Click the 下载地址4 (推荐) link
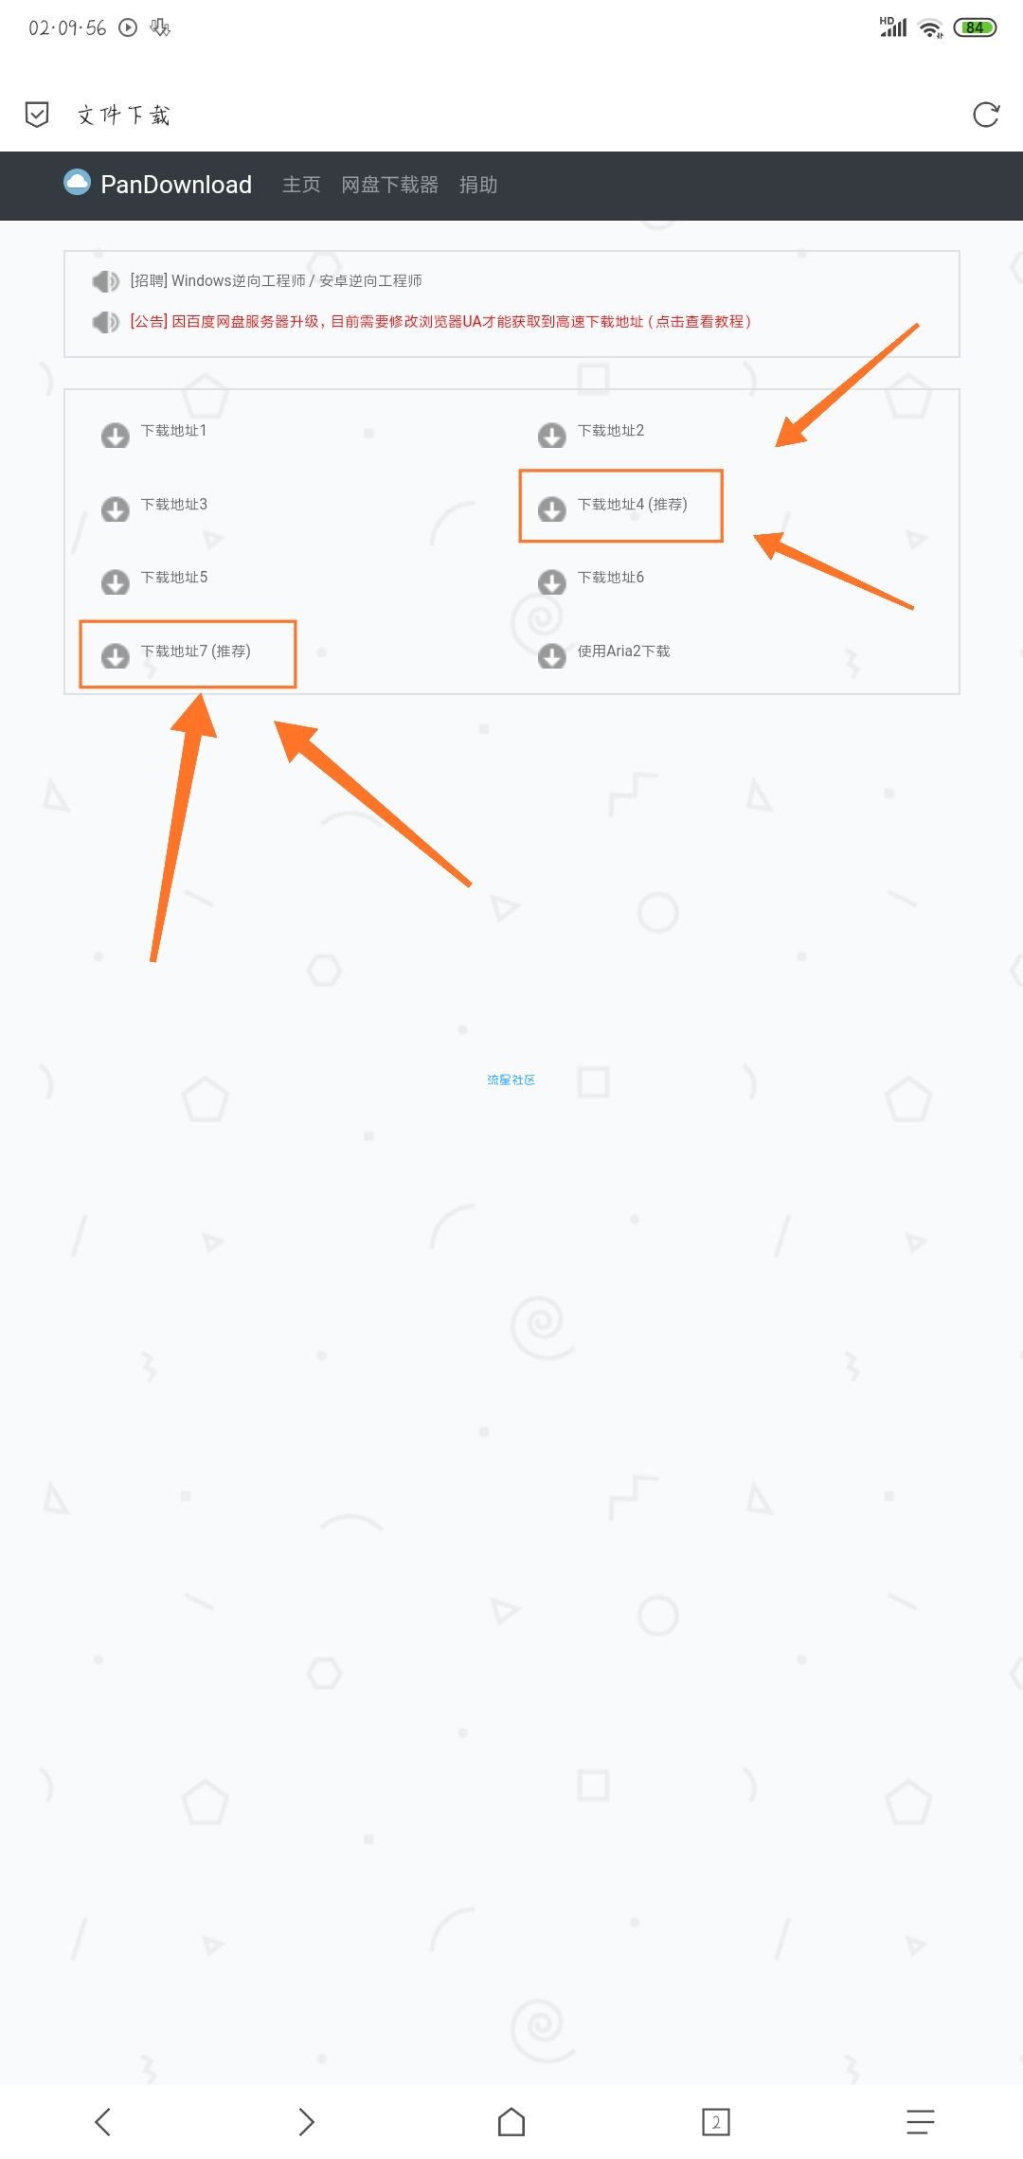The width and height of the screenshot is (1023, 2159). tap(632, 505)
